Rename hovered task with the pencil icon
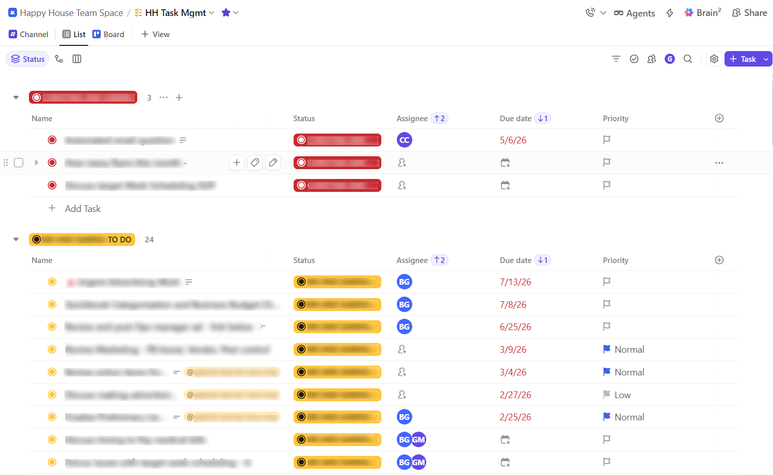Image resolution: width=773 pixels, height=475 pixels. 273,162
